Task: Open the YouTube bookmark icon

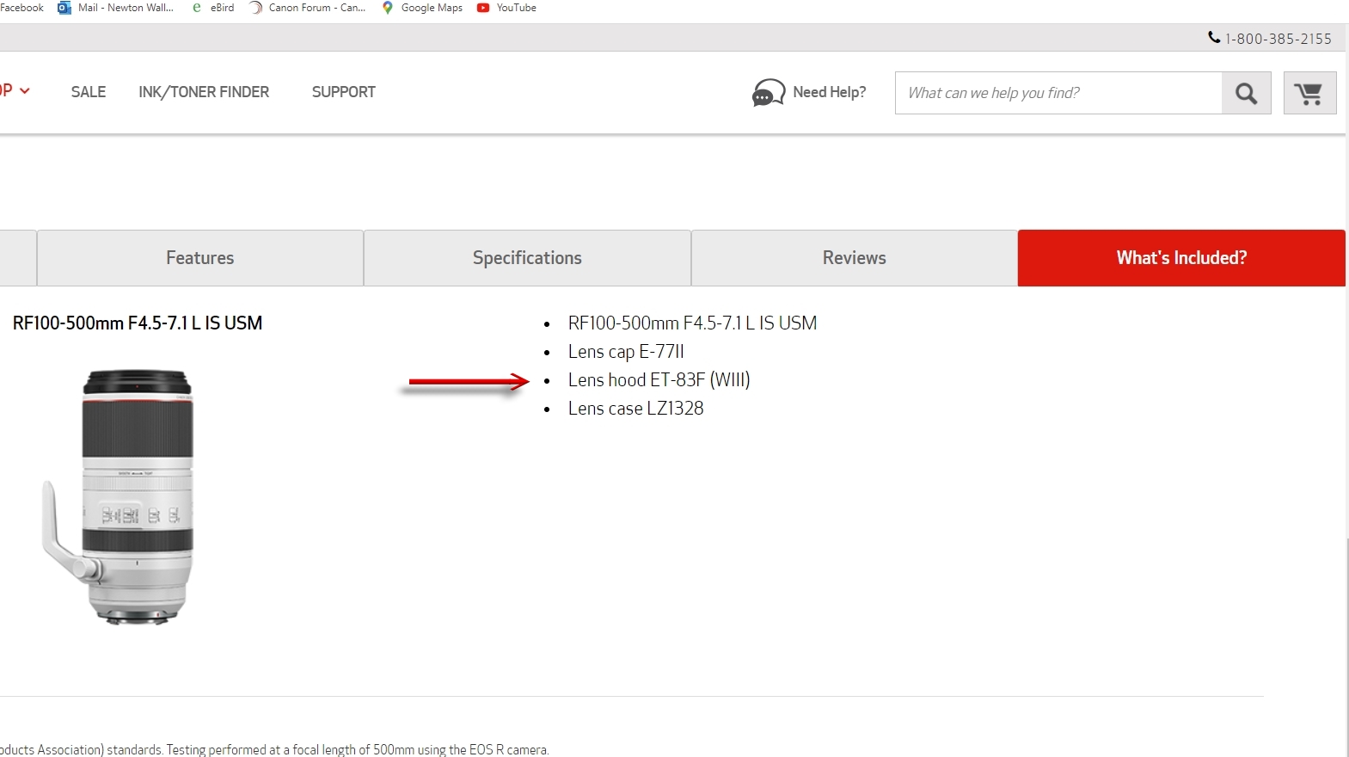Action: tap(483, 8)
